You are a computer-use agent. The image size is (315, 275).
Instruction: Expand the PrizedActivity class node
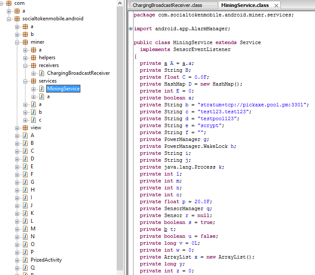[17, 260]
